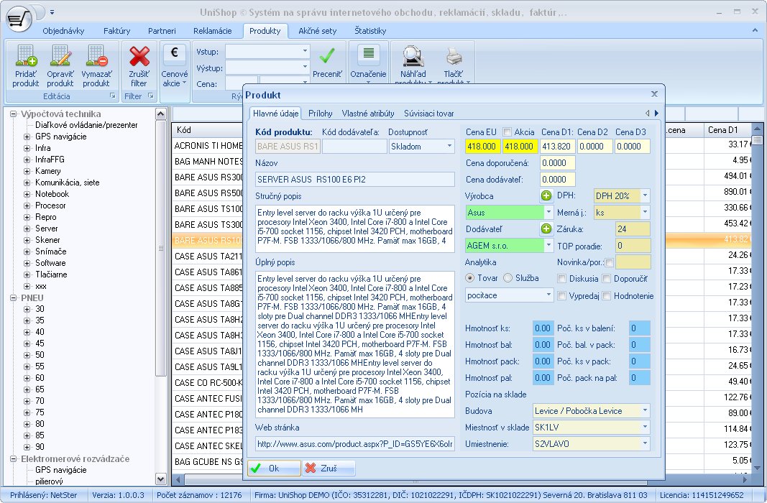767x503 pixels.
Task: Click the Pridať produkt icon
Action: [x=25, y=55]
